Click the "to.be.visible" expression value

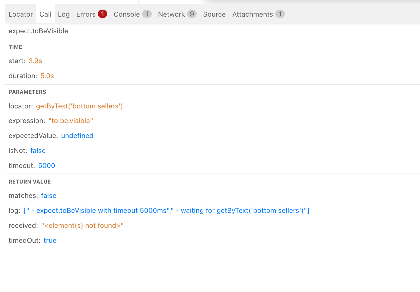click(x=71, y=121)
